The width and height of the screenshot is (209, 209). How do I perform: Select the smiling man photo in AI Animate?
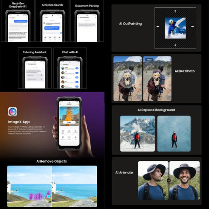tap(184, 180)
